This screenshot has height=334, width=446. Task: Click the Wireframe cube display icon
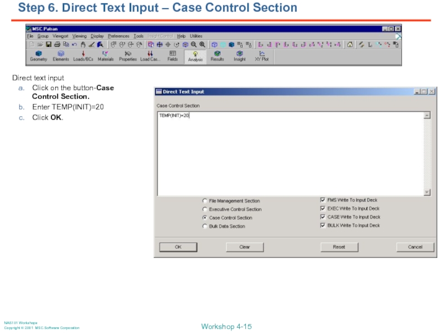[x=215, y=45]
